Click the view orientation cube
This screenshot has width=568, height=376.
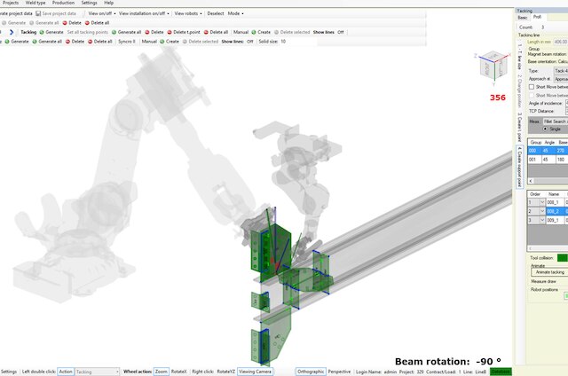point(491,67)
